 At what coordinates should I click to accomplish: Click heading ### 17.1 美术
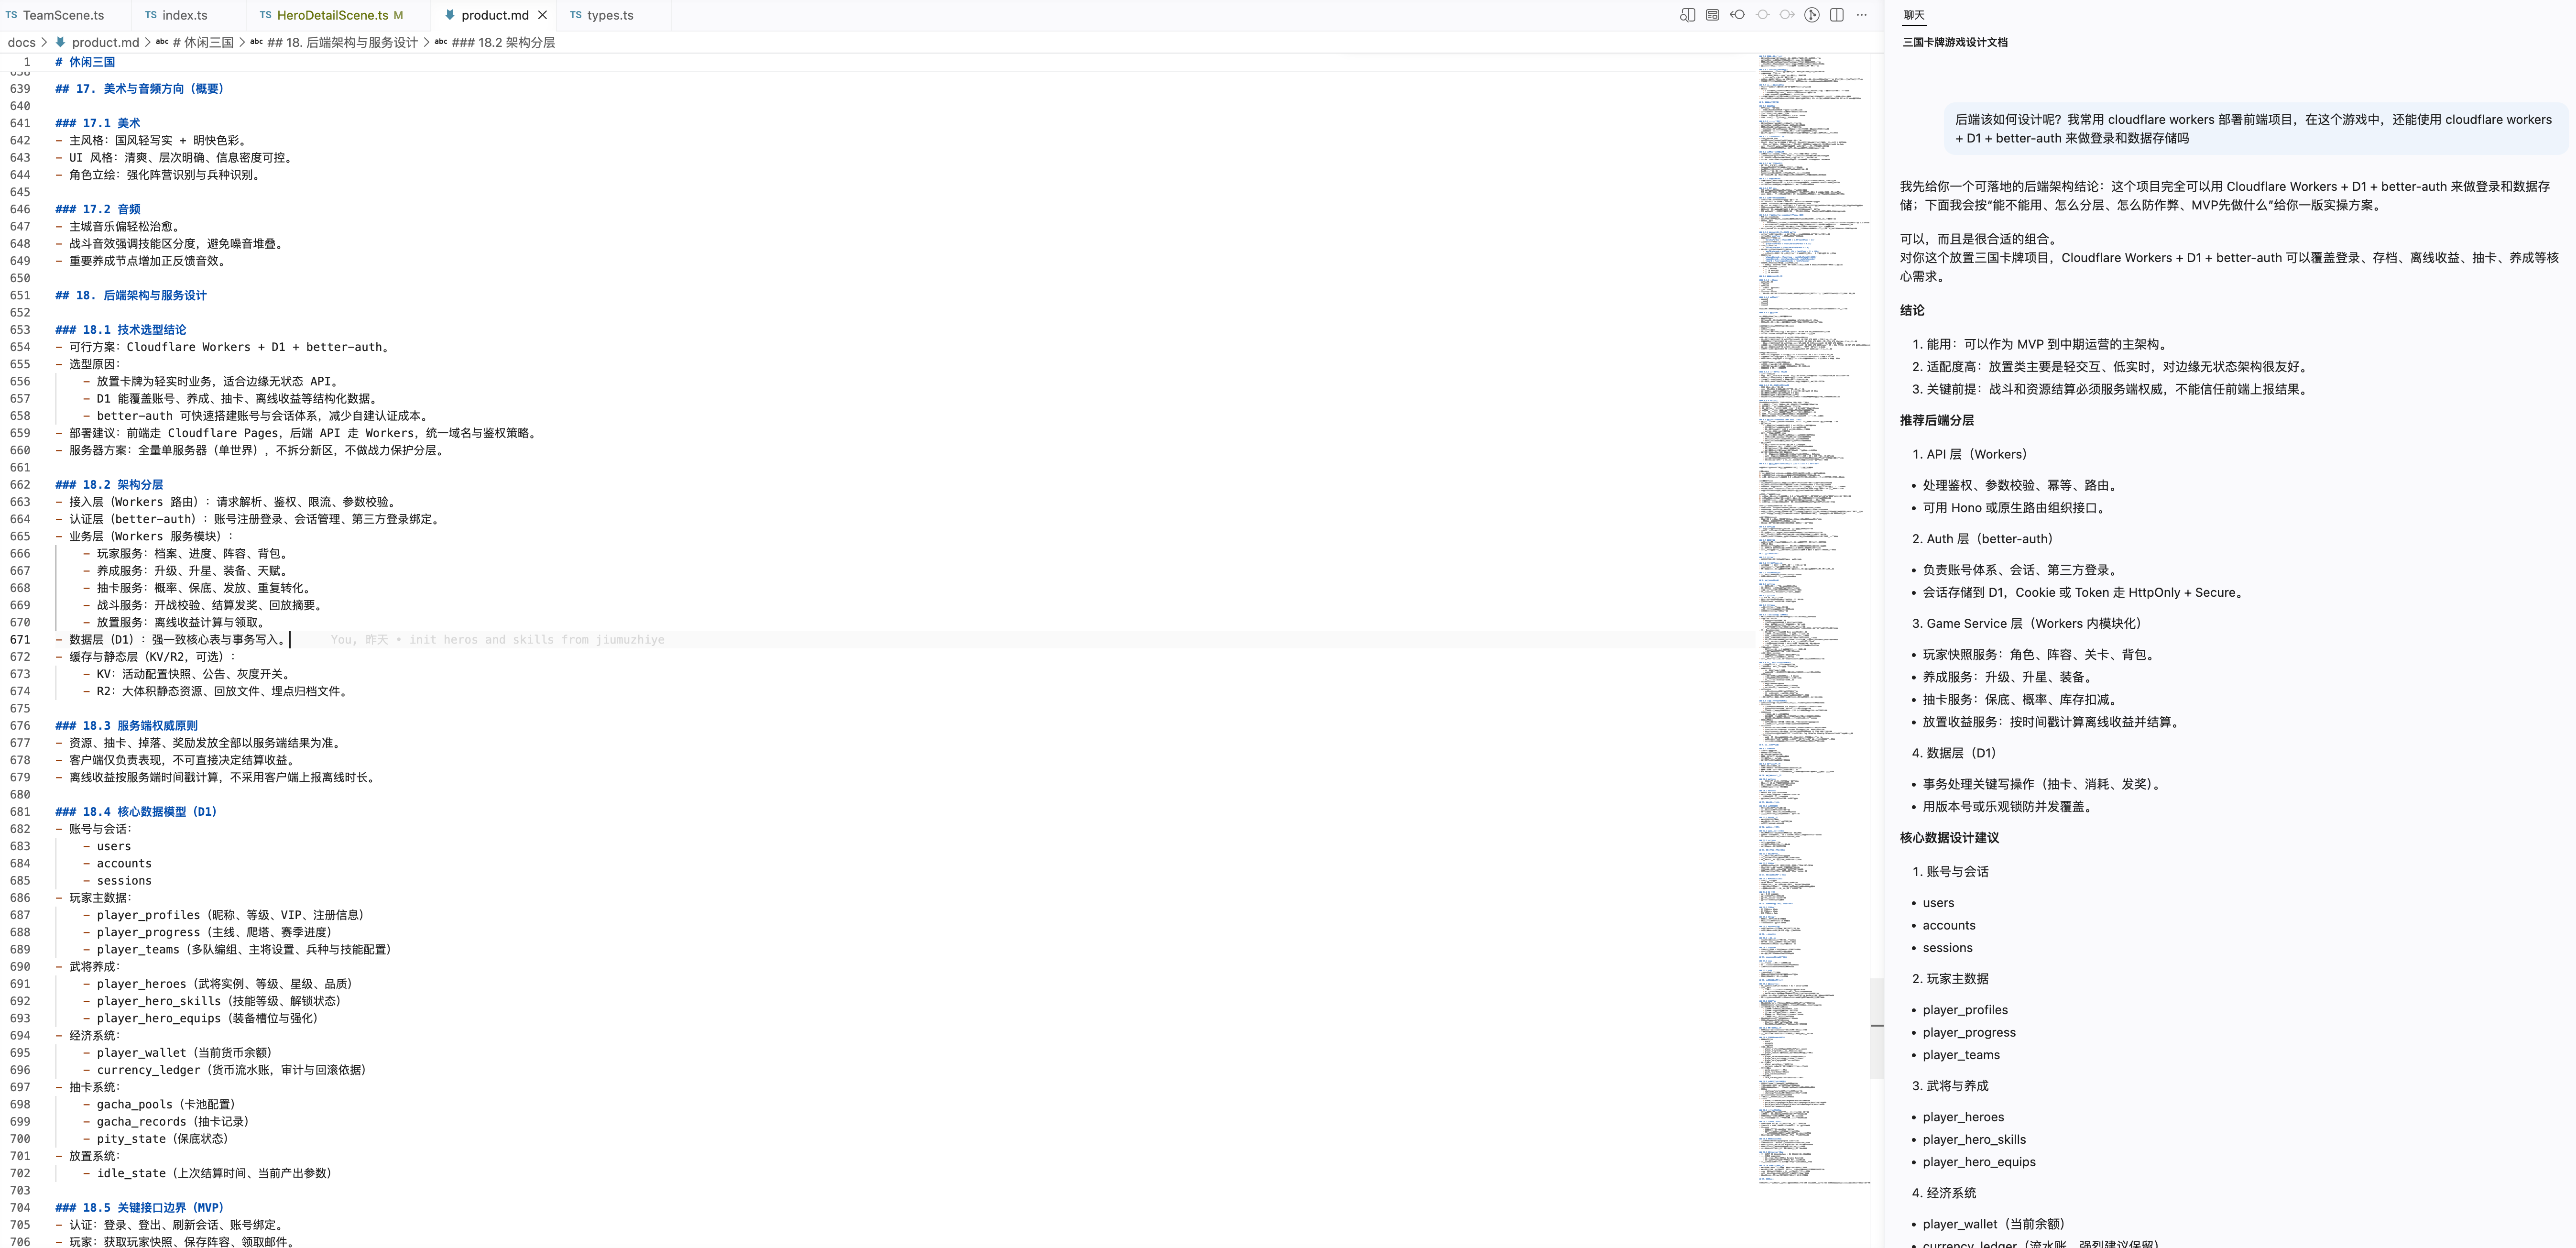(x=98, y=123)
